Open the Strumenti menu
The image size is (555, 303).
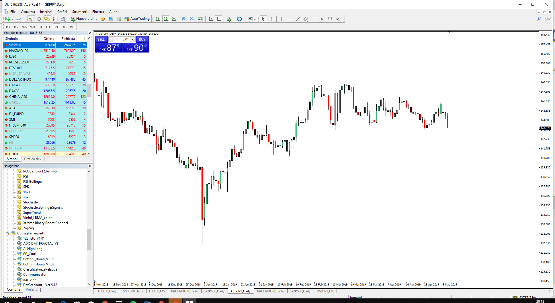click(79, 12)
